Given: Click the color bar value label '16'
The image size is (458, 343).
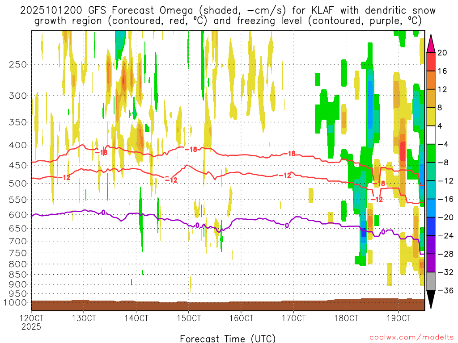Looking at the screenshot, I should [x=442, y=71].
